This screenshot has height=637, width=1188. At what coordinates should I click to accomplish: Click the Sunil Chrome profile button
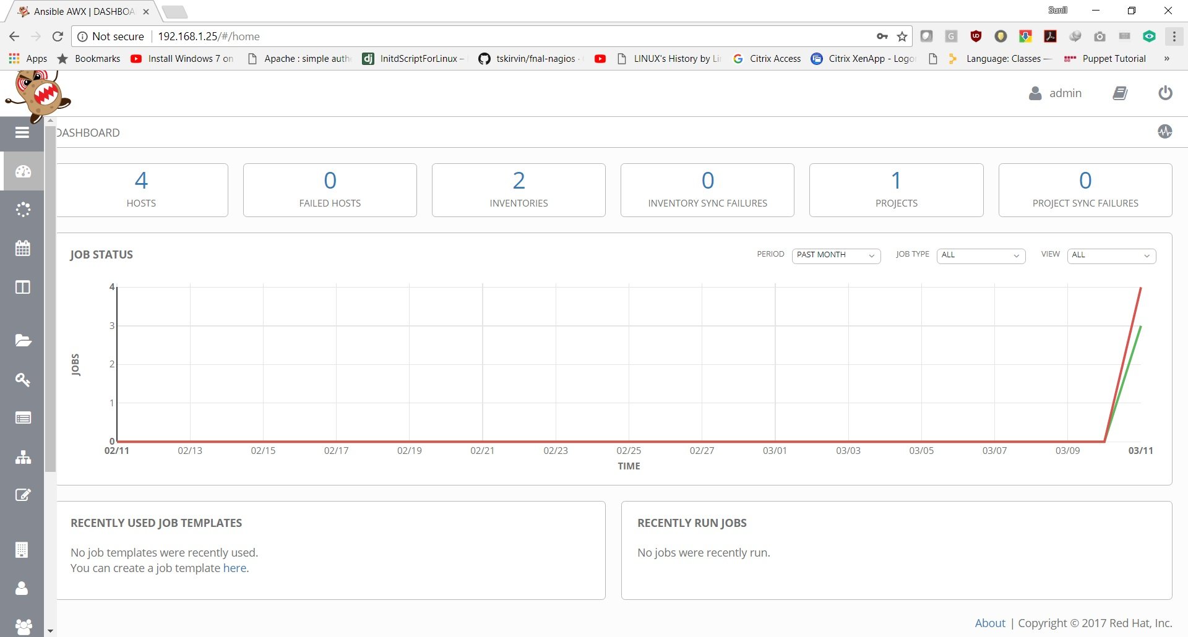[1057, 10]
